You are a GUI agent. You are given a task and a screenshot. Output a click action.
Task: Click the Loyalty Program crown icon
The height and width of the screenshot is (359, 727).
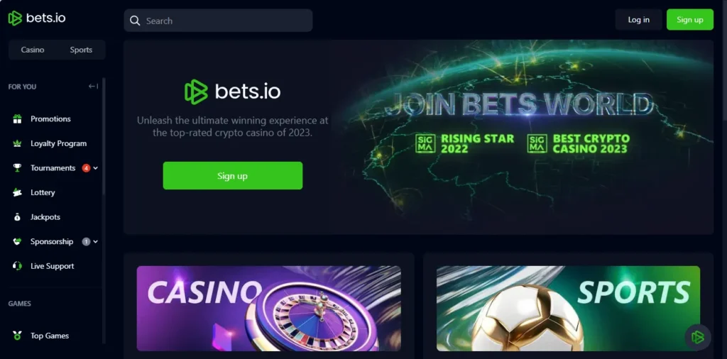[17, 143]
